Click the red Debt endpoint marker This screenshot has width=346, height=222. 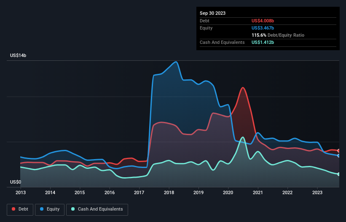click(x=339, y=151)
